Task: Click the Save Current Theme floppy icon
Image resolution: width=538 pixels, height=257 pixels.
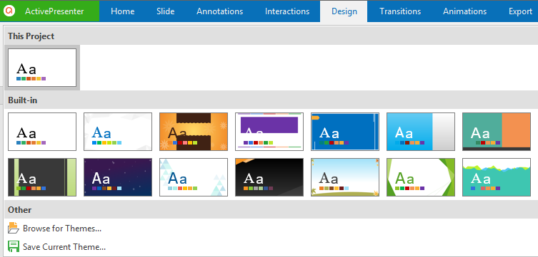Action: pos(14,246)
